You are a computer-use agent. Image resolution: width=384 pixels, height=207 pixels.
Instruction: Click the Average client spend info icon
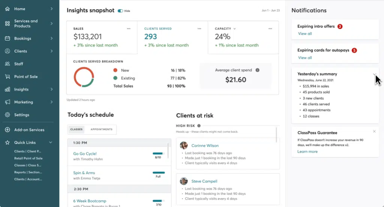pos(257,70)
